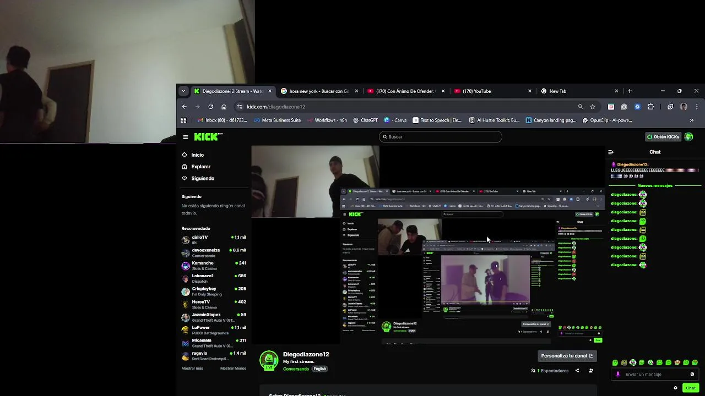Insert the orange-faced emote from the quick bar
This screenshot has width=705, height=396.
[x=677, y=362]
